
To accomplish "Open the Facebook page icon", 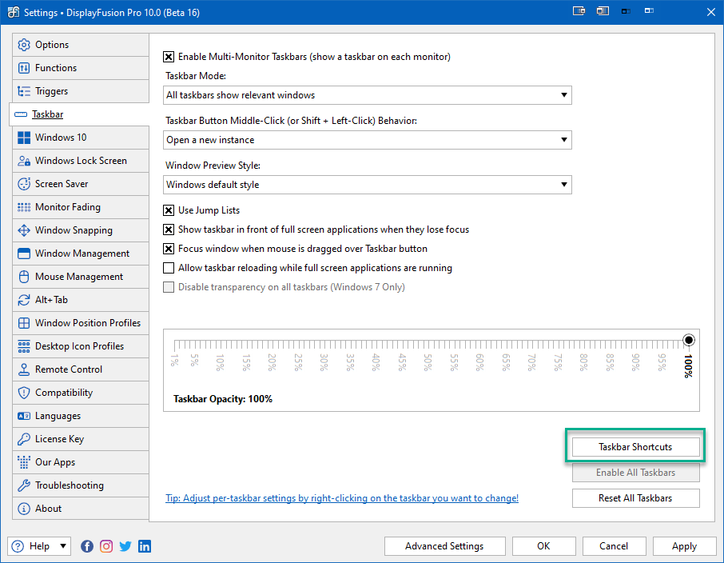I will pyautogui.click(x=87, y=546).
